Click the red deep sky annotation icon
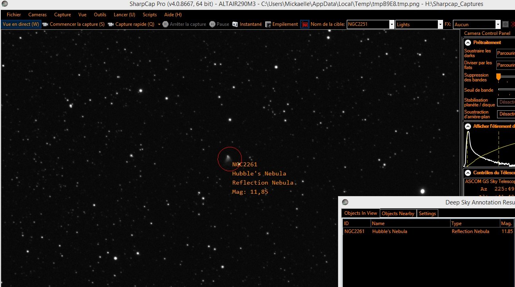515x287 pixels. (305, 24)
